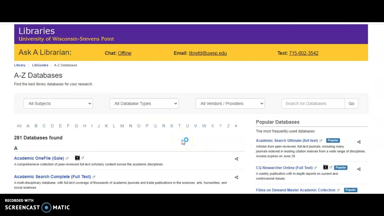
Task: Filter databases by letter J
Action: click(99, 126)
